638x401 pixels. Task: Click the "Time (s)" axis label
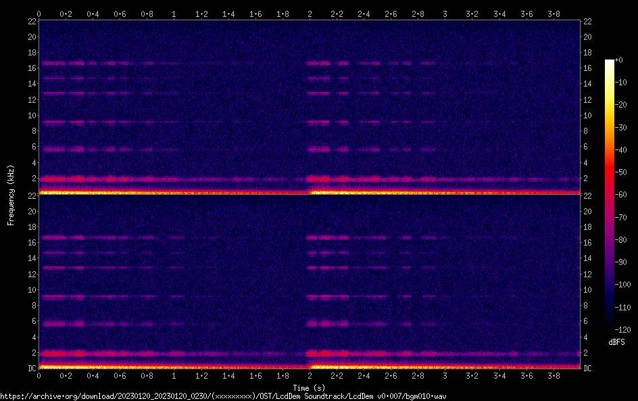click(x=310, y=387)
